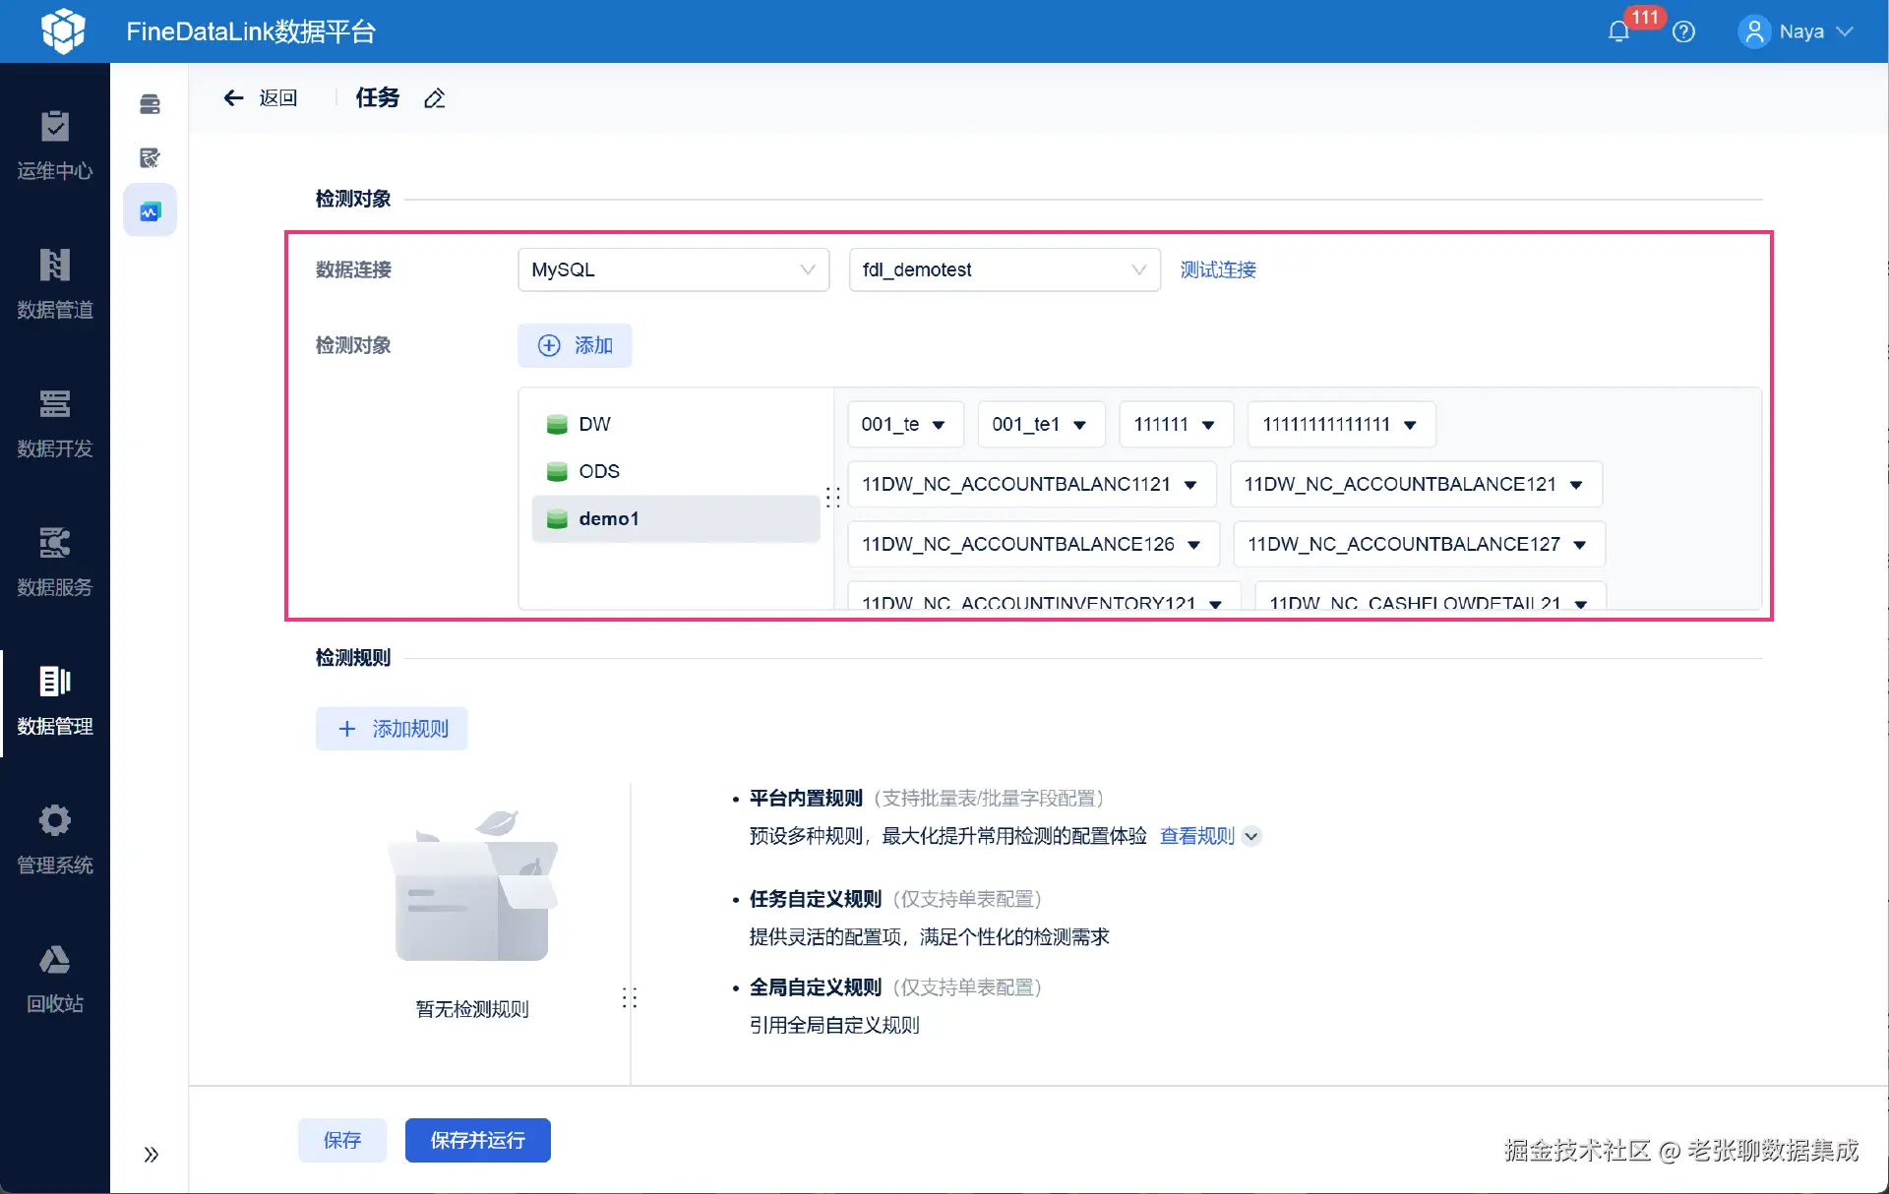Click the 添加规则 button
The height and width of the screenshot is (1194, 1889).
[x=392, y=729]
